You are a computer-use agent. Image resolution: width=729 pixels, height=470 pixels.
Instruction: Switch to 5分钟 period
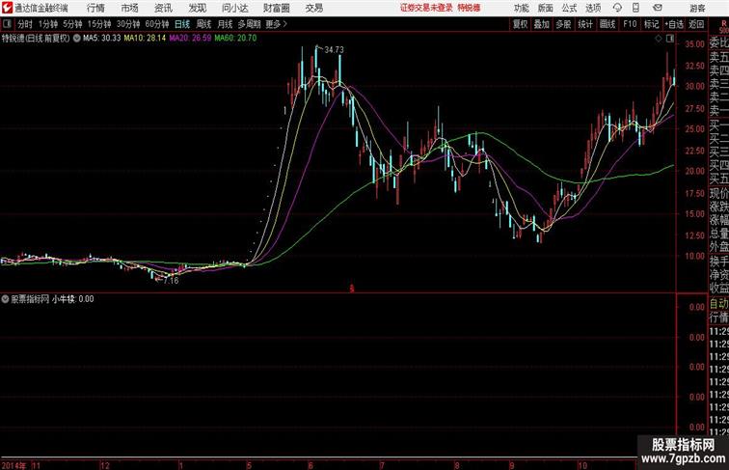pyautogui.click(x=72, y=24)
